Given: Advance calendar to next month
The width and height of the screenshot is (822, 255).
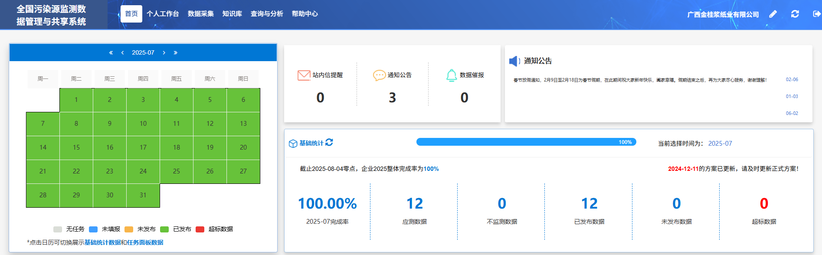Looking at the screenshot, I should click(164, 52).
